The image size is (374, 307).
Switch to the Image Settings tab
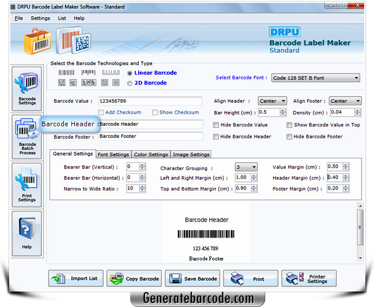coord(191,154)
